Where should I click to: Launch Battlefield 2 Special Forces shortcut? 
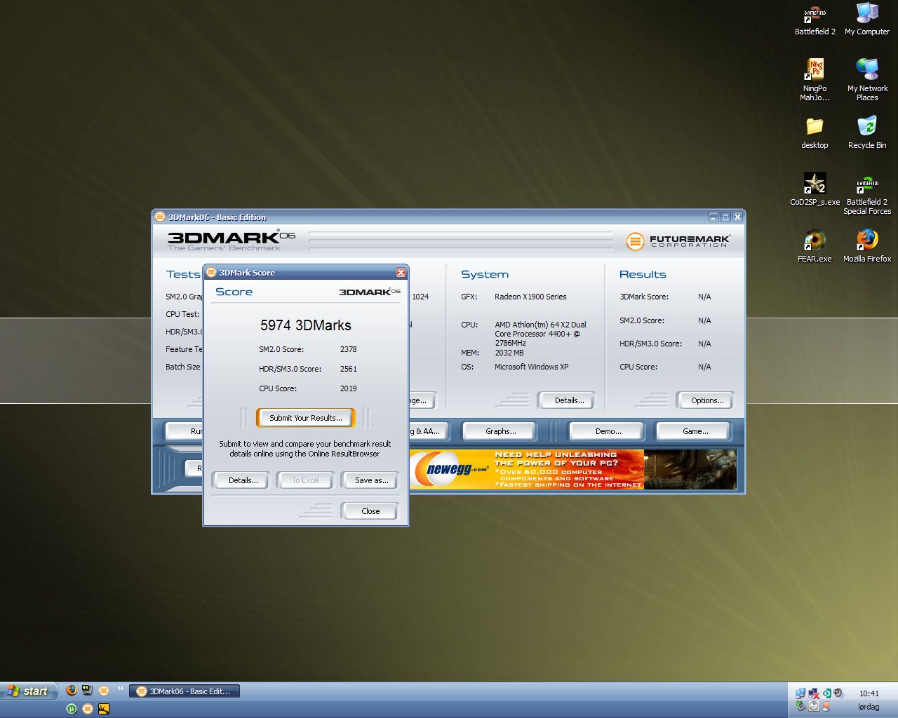(x=867, y=194)
